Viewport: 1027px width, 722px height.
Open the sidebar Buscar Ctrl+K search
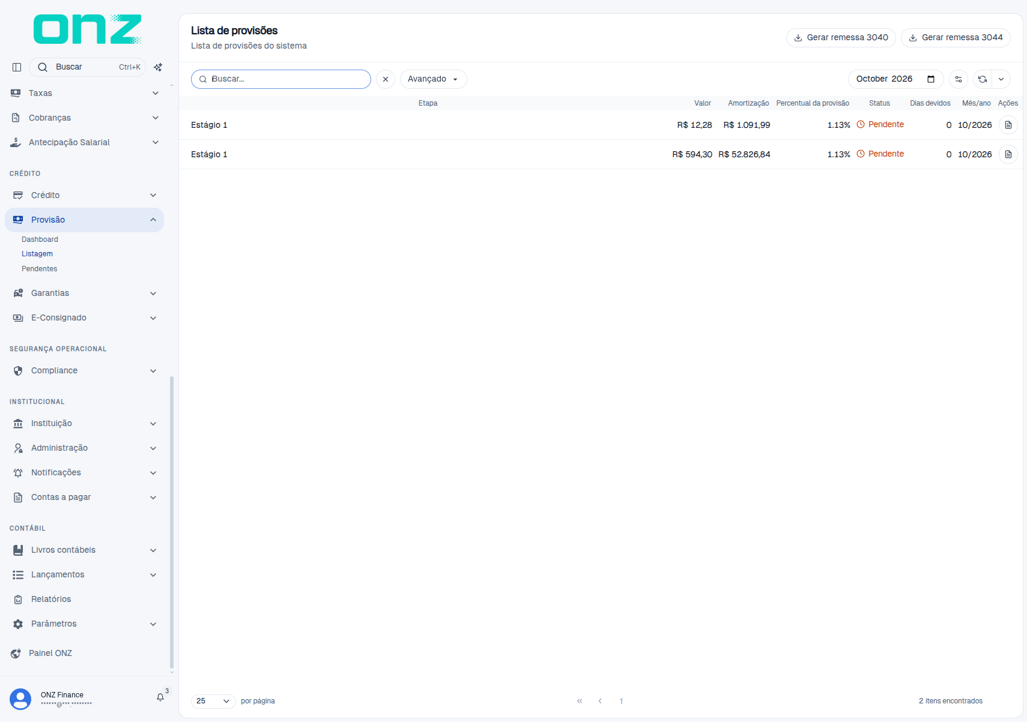[x=88, y=67]
